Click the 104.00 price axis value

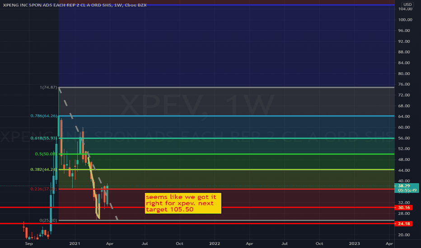tap(405, 9)
